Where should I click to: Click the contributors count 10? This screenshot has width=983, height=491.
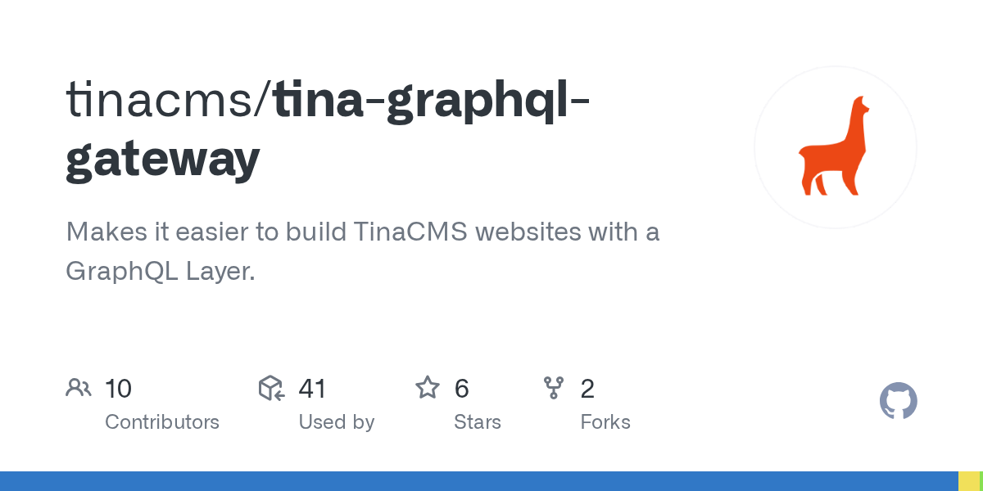point(118,389)
